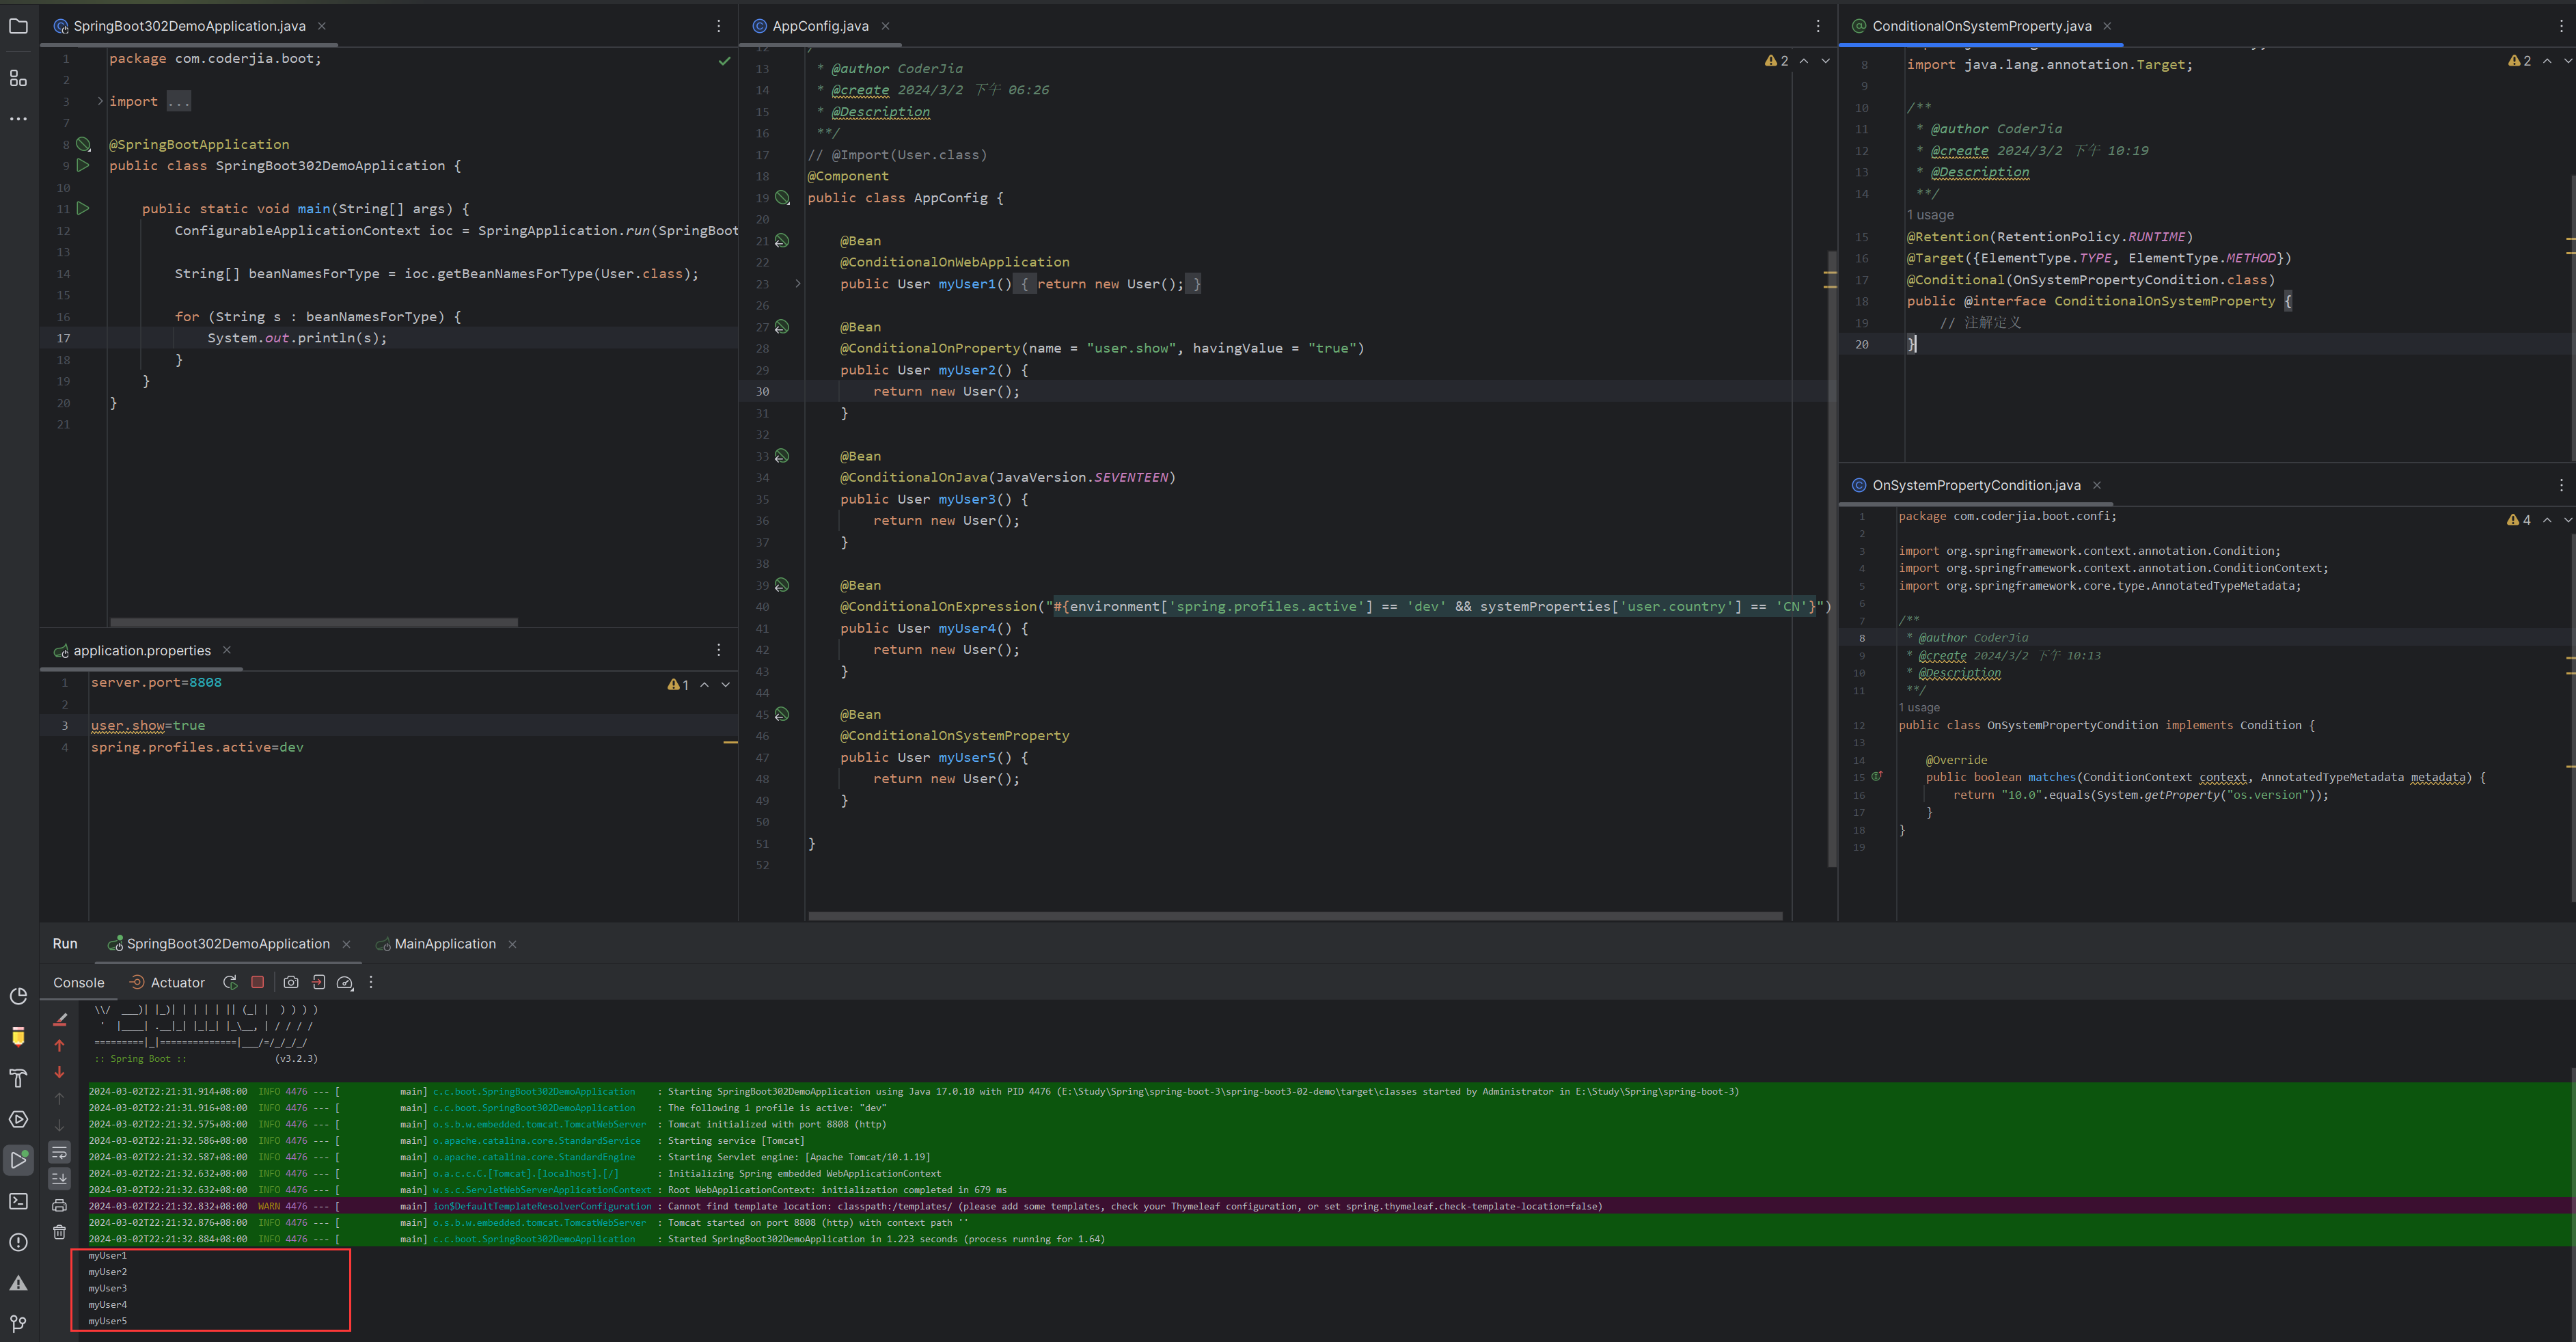Open the Build hammer tool window

pyautogui.click(x=18, y=1078)
